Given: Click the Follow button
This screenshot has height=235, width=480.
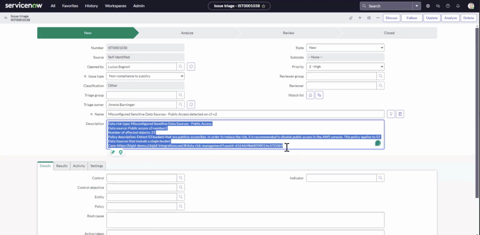Looking at the screenshot, I should (x=412, y=18).
